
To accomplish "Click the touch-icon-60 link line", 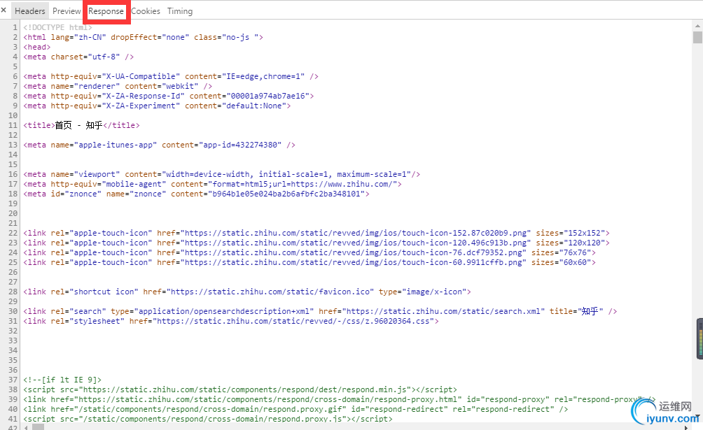I will click(309, 262).
